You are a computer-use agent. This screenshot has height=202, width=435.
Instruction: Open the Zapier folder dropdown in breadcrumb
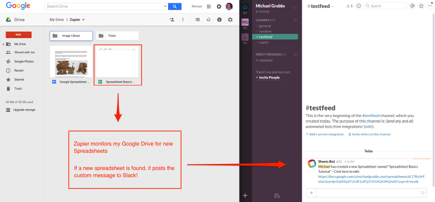click(84, 20)
